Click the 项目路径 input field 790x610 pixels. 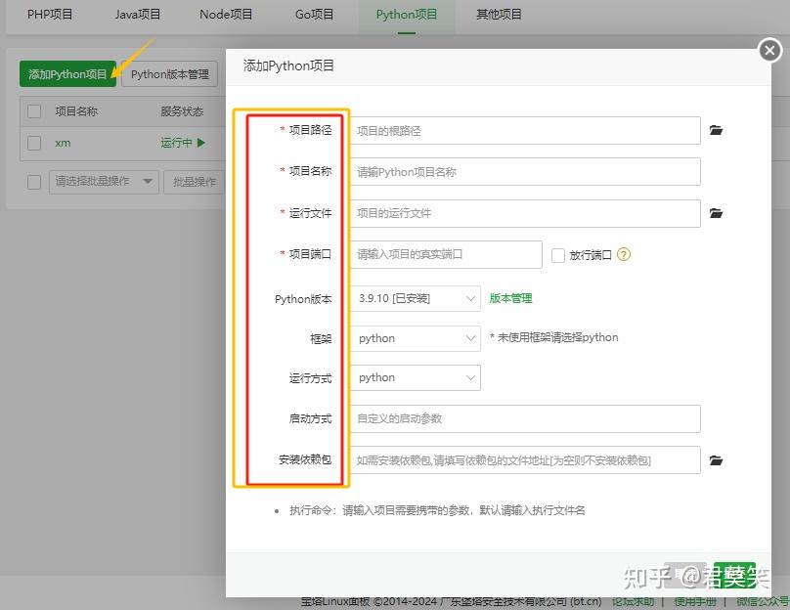point(525,130)
